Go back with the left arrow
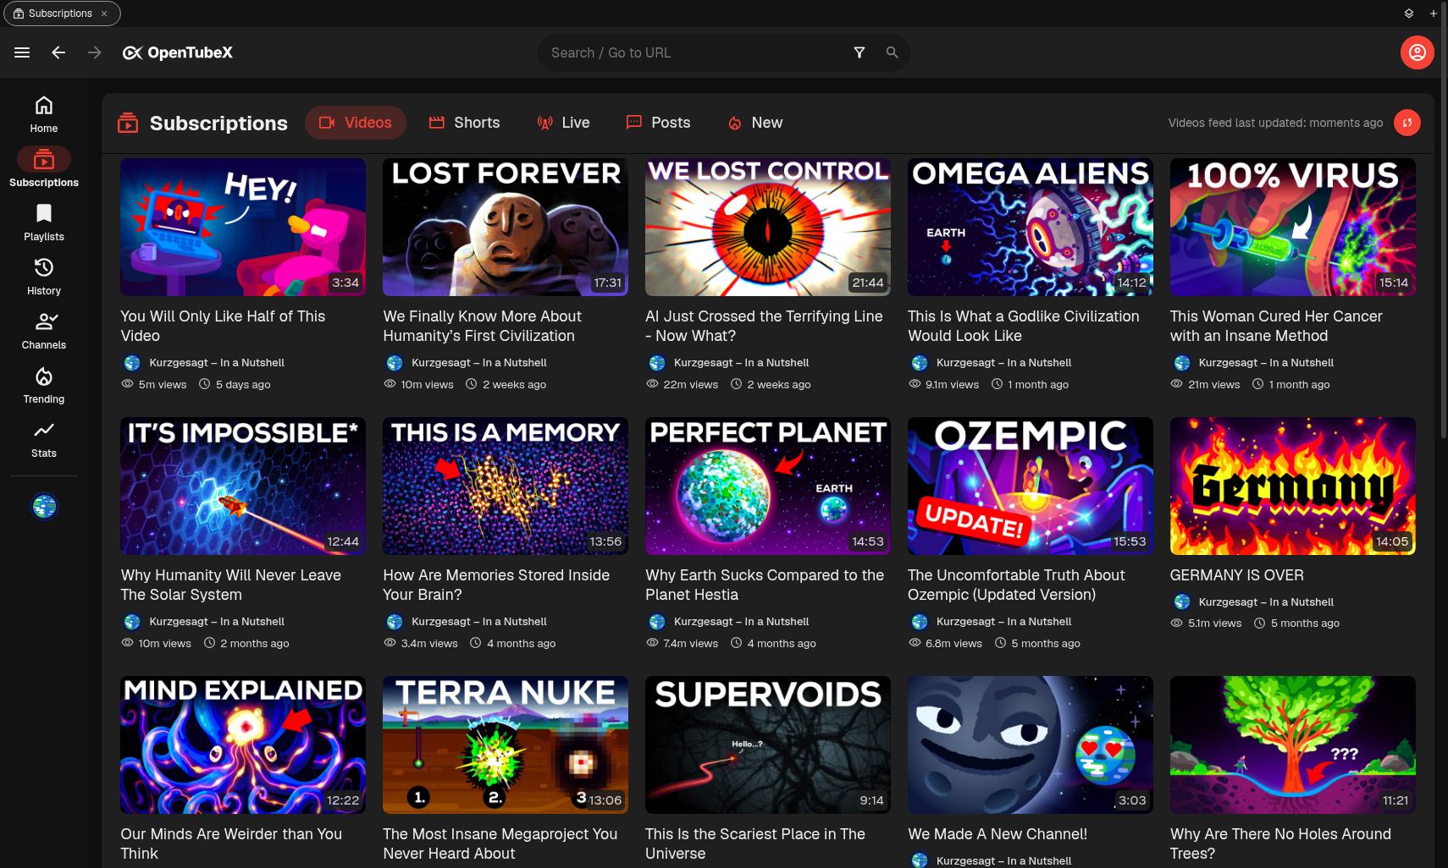Image resolution: width=1448 pixels, height=868 pixels. [x=58, y=52]
